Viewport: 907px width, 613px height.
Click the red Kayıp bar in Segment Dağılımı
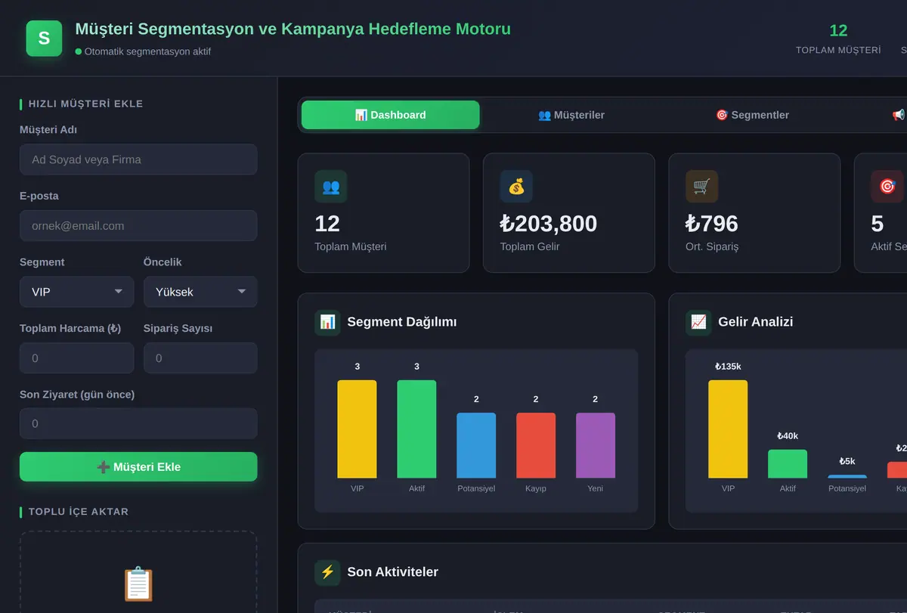click(536, 446)
